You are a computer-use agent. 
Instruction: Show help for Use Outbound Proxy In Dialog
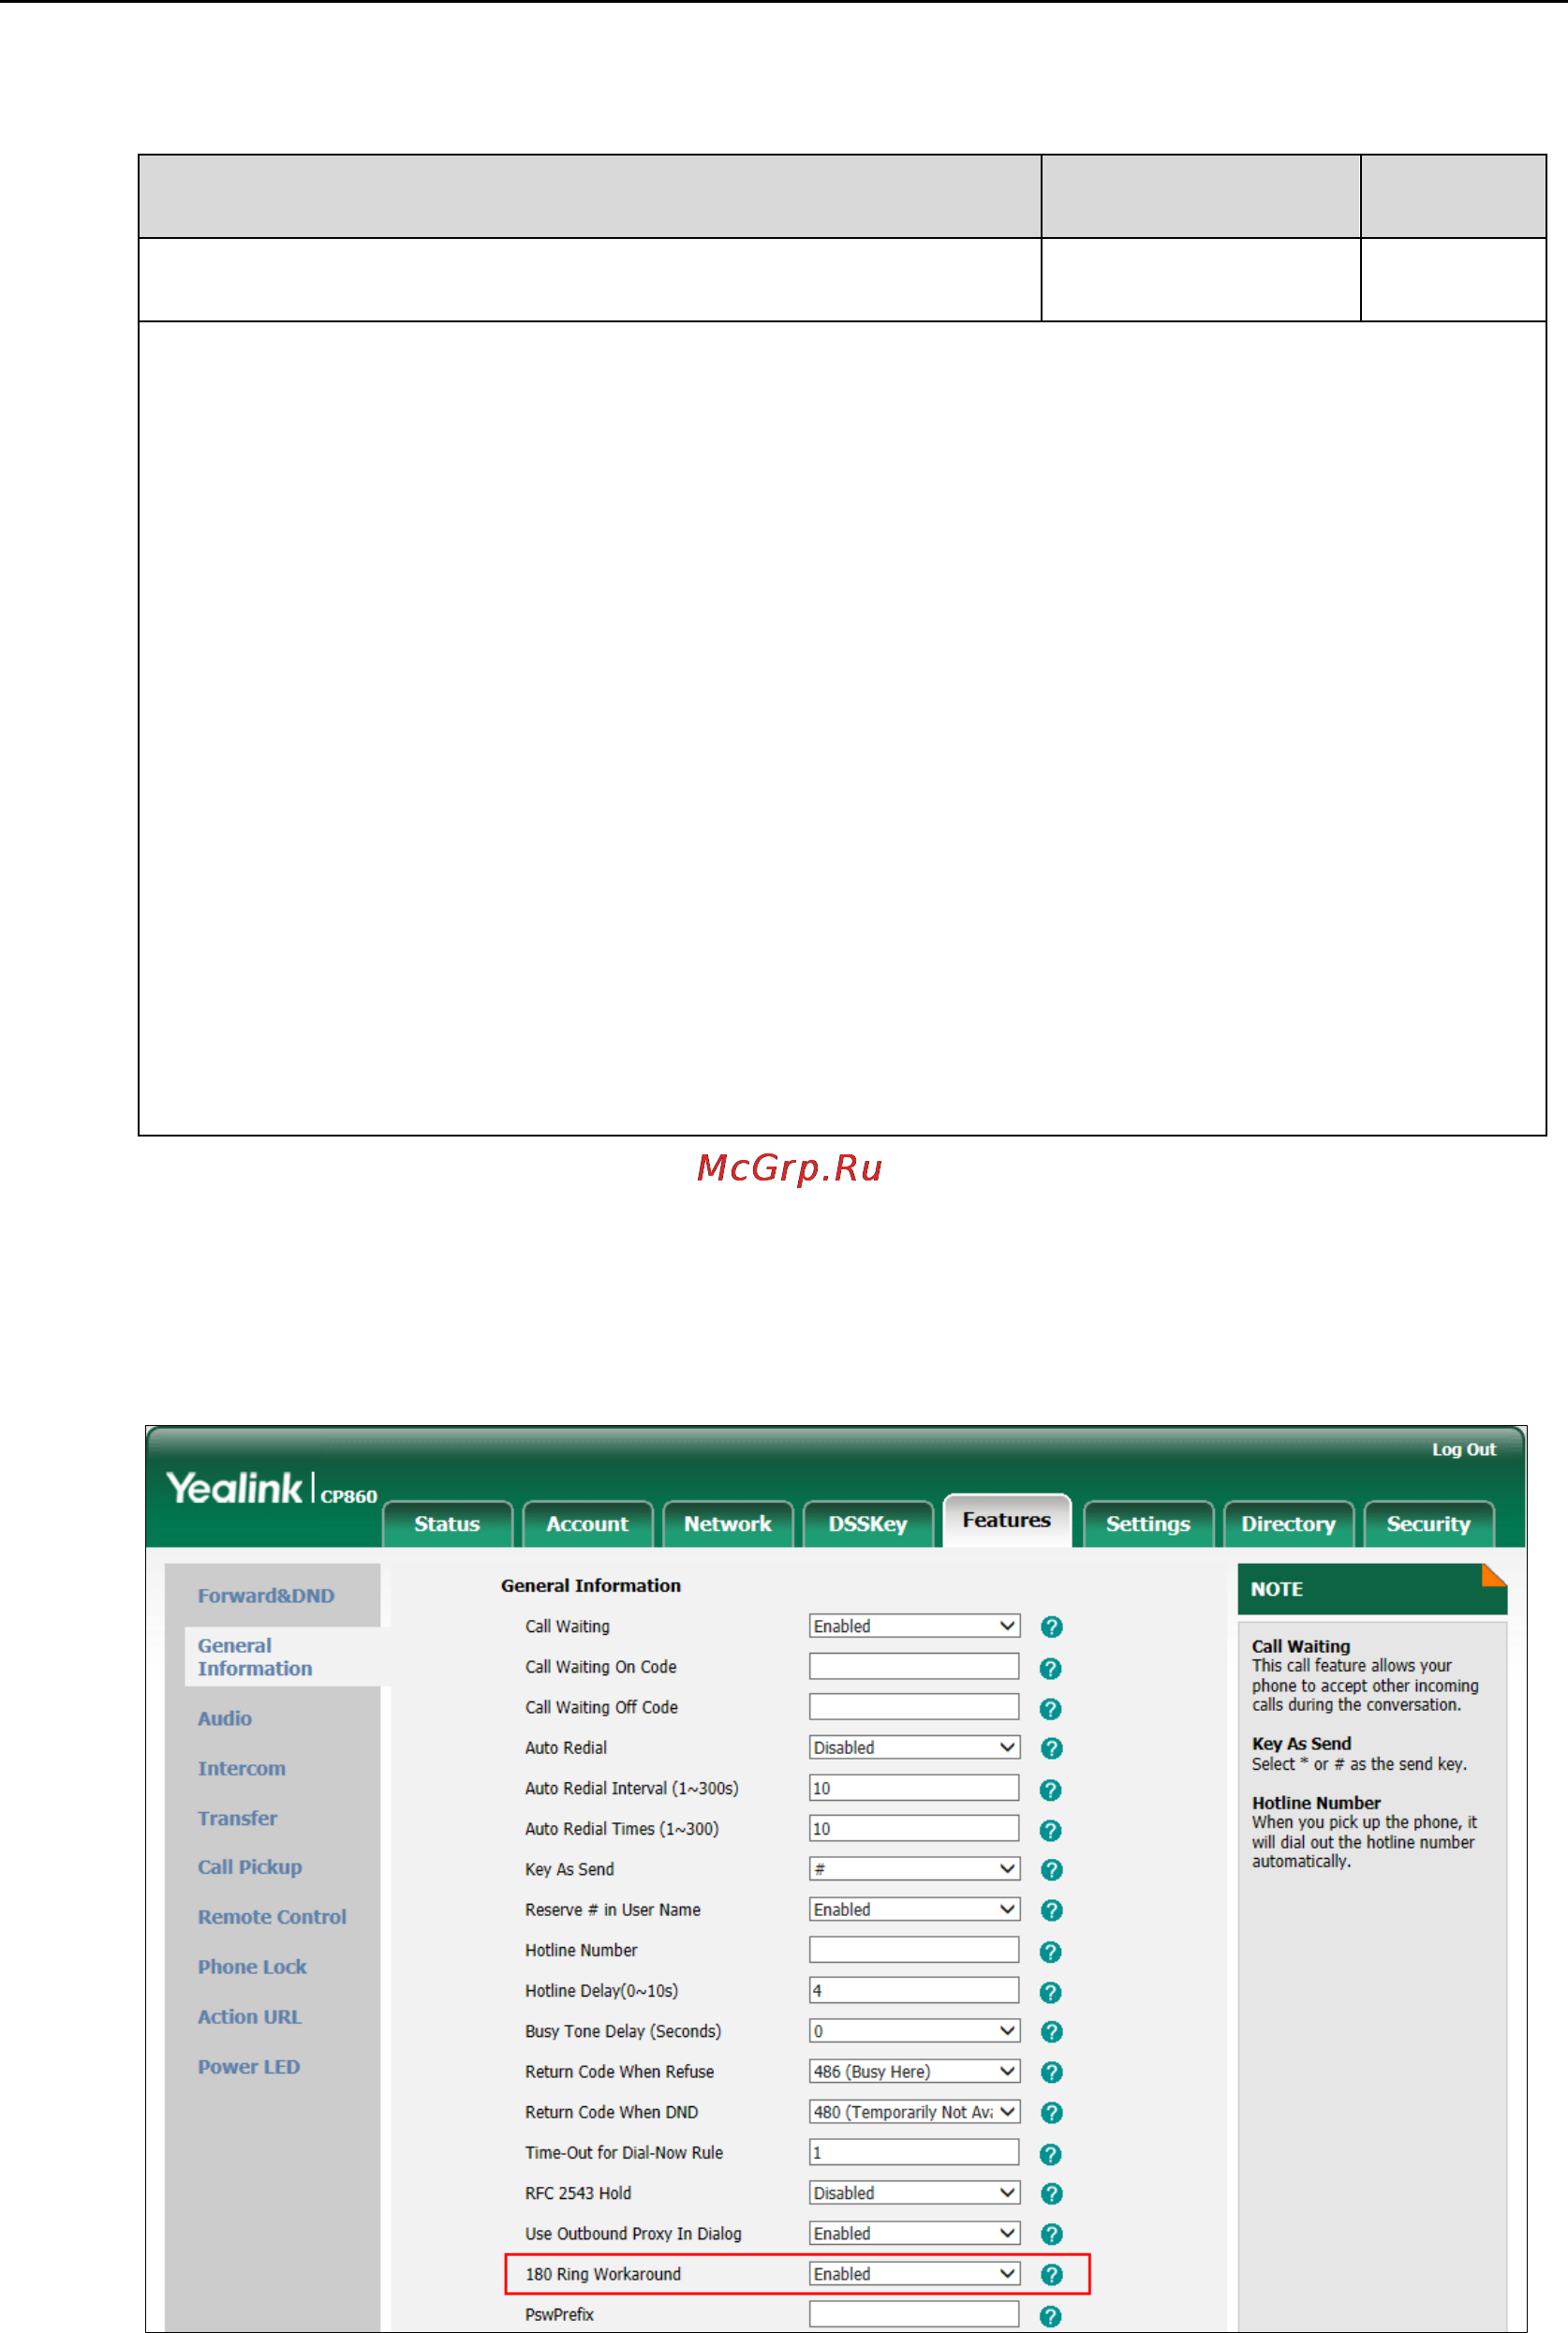pos(1051,2234)
